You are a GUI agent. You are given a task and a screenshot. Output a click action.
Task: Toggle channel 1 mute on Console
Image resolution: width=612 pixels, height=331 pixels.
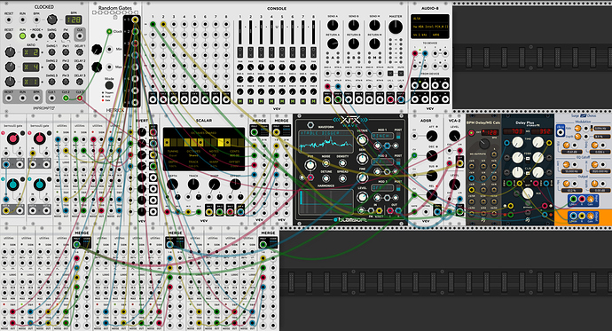tap(240, 101)
